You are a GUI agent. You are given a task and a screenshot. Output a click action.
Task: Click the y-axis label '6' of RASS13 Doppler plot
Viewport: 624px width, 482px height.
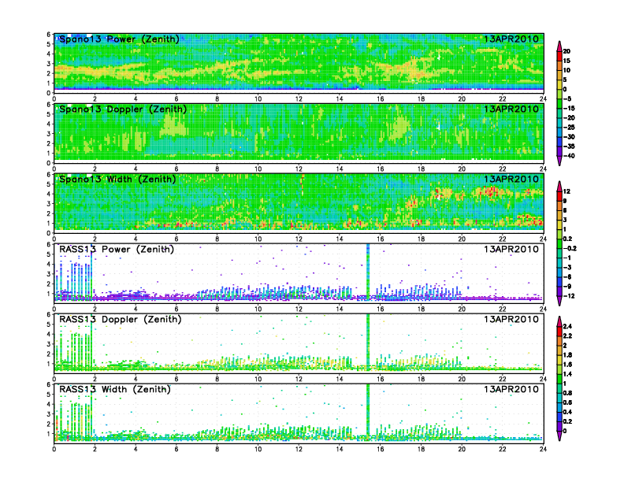click(x=49, y=314)
